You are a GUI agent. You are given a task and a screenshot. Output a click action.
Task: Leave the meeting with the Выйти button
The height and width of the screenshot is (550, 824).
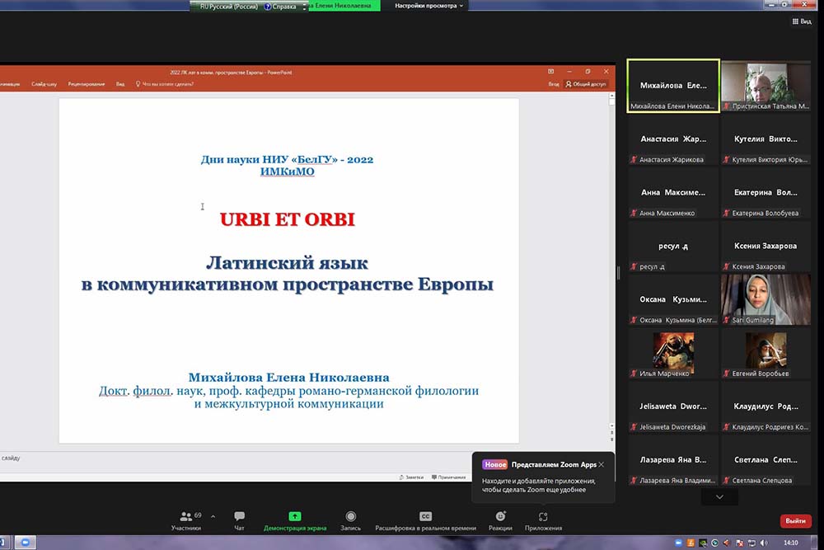795,521
